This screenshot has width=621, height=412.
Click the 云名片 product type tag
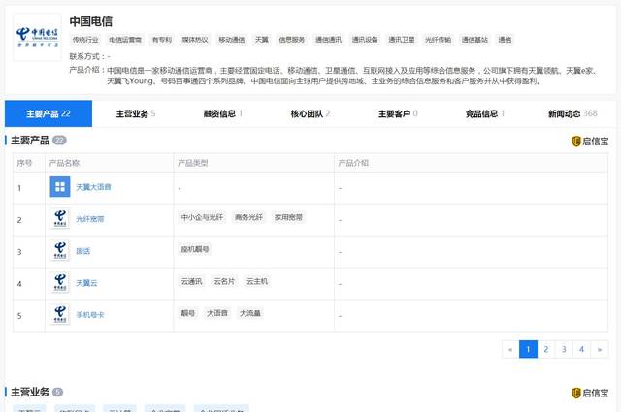point(224,281)
